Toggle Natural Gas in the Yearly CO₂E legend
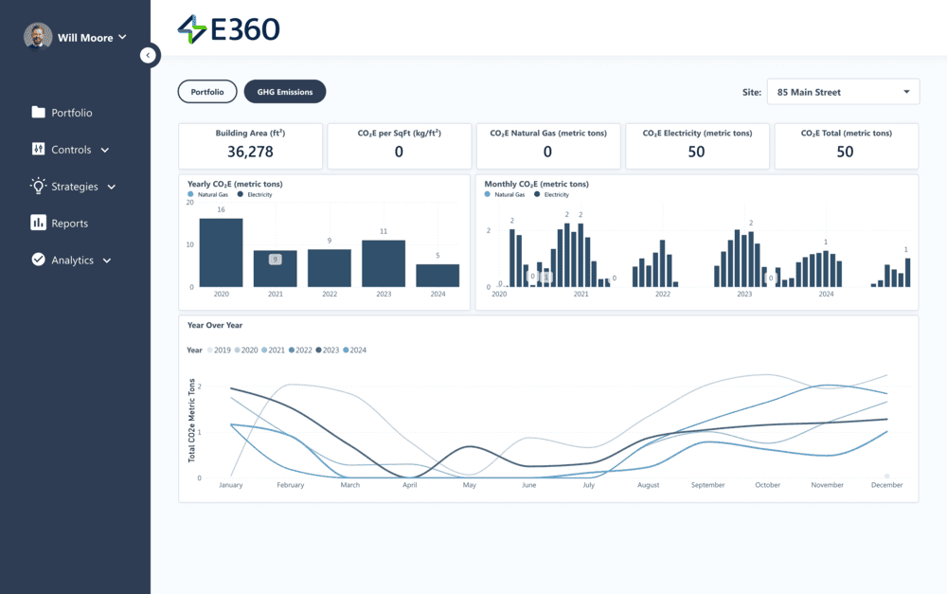Viewport: 947px width, 594px height. (x=209, y=193)
